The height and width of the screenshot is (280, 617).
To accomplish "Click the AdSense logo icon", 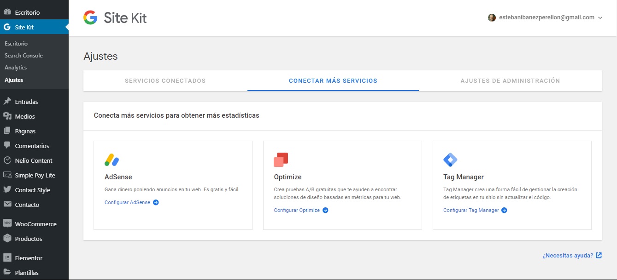I will click(112, 160).
